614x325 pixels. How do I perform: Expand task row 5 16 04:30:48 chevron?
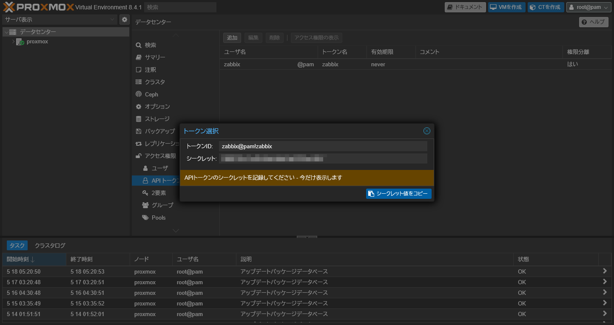[x=605, y=292]
